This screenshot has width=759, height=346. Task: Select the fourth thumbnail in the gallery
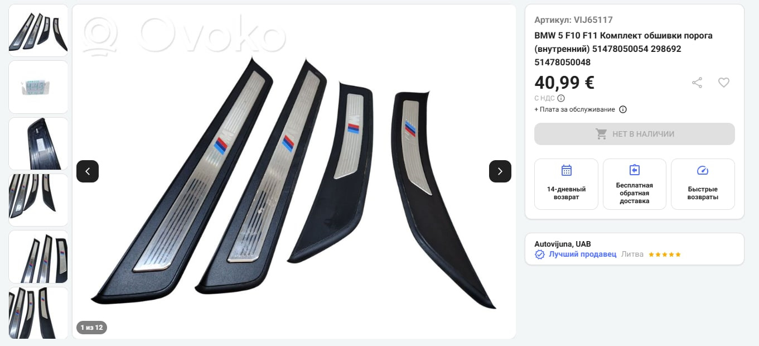(x=38, y=200)
